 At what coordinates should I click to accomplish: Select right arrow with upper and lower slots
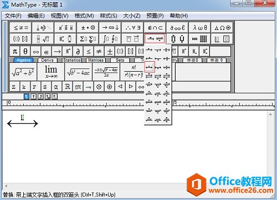(x=167, y=50)
